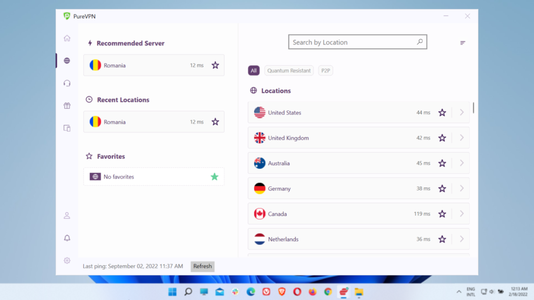Favorite Romania in Recommended Server
Screen dimensions: 534x300
[x=215, y=65]
